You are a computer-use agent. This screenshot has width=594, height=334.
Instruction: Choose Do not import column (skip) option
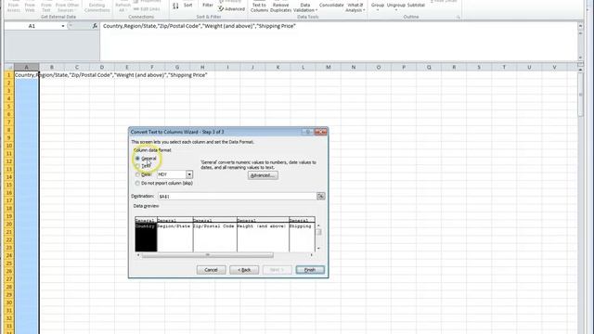point(137,183)
